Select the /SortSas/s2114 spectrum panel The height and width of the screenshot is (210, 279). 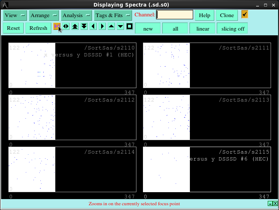72,170
